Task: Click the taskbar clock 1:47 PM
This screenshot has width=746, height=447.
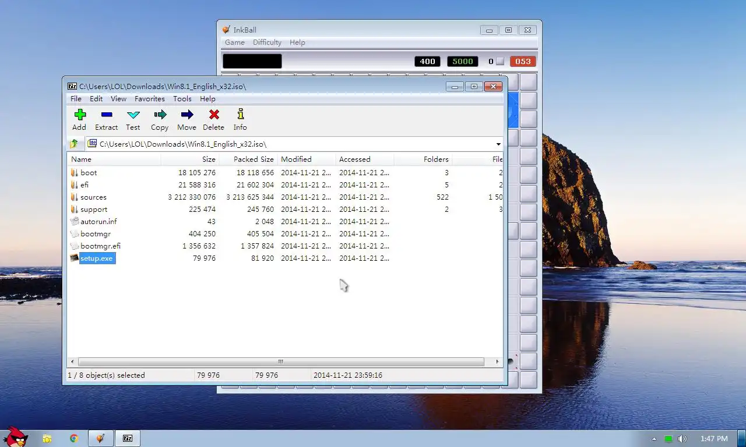Action: tap(714, 439)
